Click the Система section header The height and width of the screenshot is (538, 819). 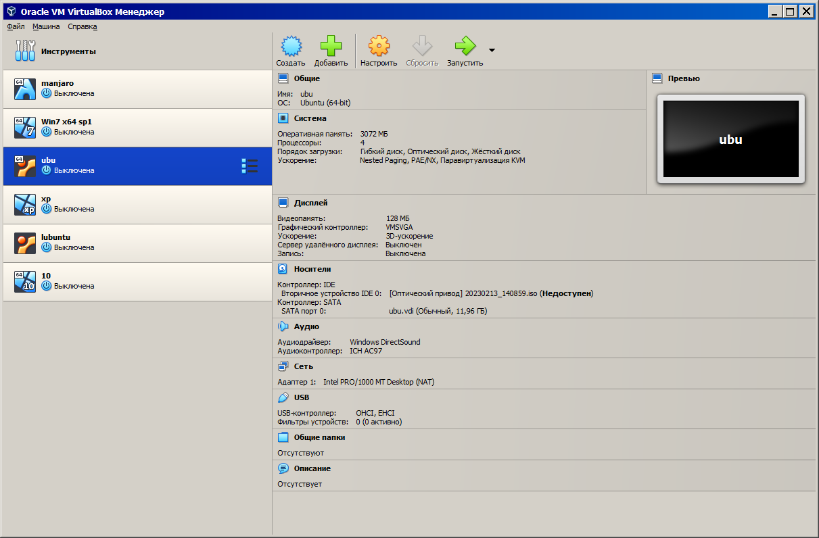[310, 118]
